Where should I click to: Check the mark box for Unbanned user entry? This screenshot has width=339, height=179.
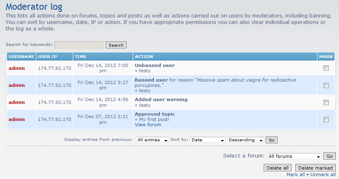point(326,68)
